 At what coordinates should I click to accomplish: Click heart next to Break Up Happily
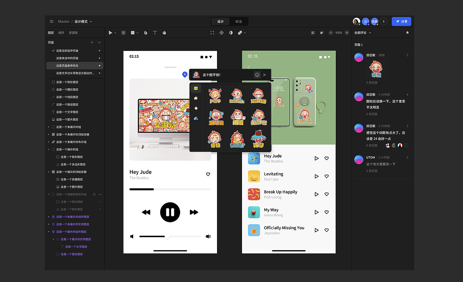[x=327, y=194]
